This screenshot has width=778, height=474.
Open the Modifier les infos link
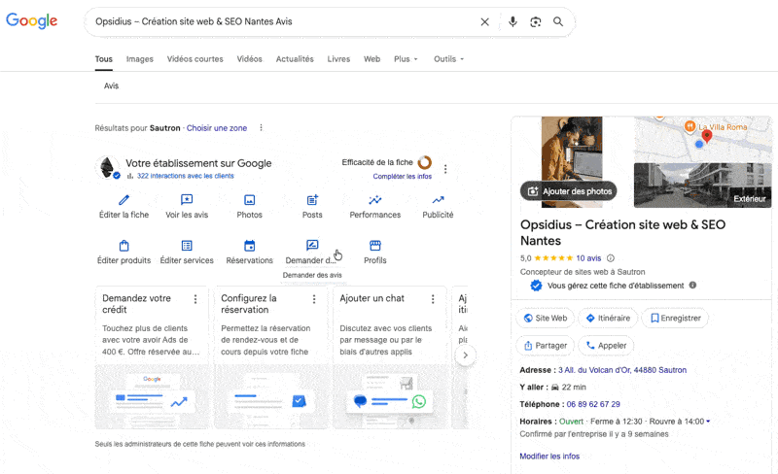click(549, 457)
